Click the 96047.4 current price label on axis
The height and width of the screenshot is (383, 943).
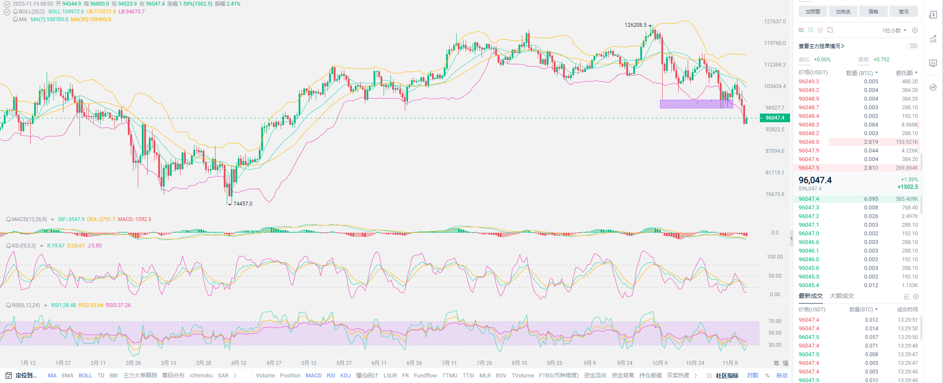(x=775, y=118)
